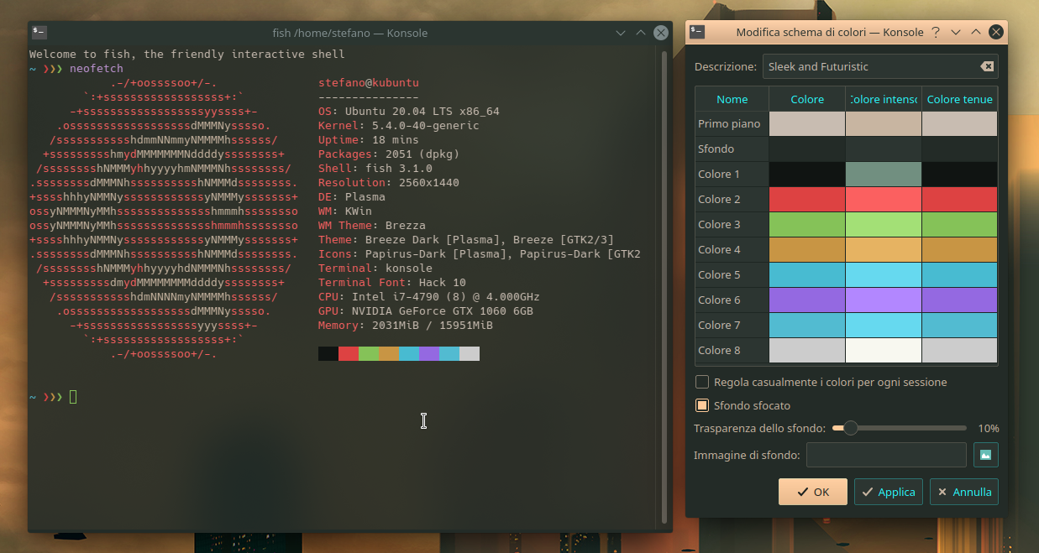Pick the Colore 8 intenso white swatch

884,350
